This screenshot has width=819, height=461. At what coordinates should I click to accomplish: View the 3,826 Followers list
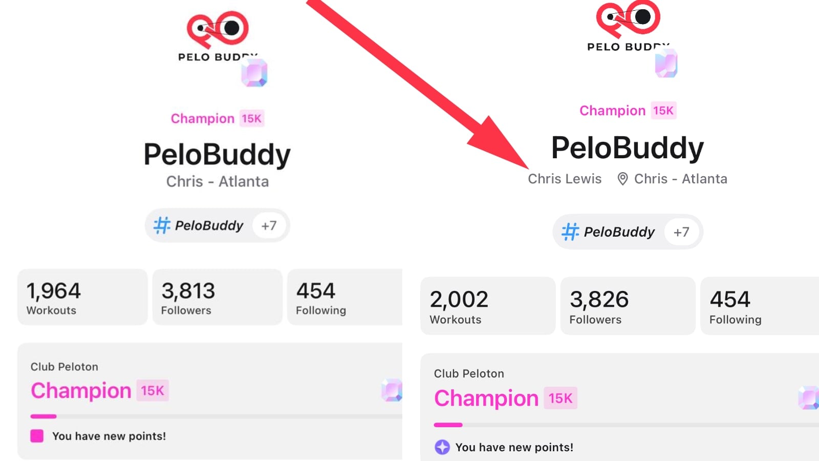pos(628,306)
